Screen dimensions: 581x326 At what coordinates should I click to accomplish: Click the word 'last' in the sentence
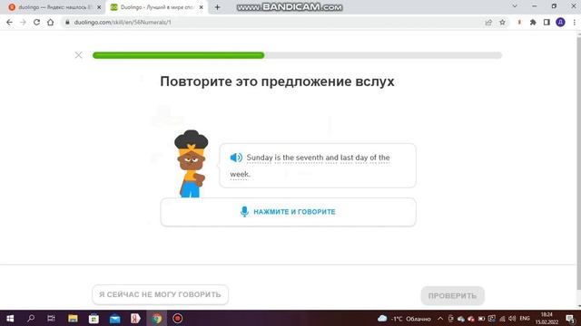[347, 158]
